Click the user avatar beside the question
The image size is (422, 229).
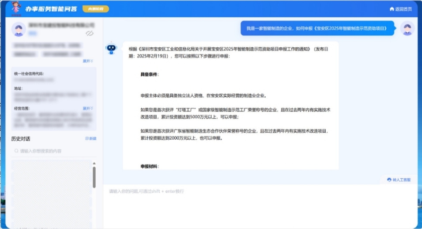click(407, 28)
